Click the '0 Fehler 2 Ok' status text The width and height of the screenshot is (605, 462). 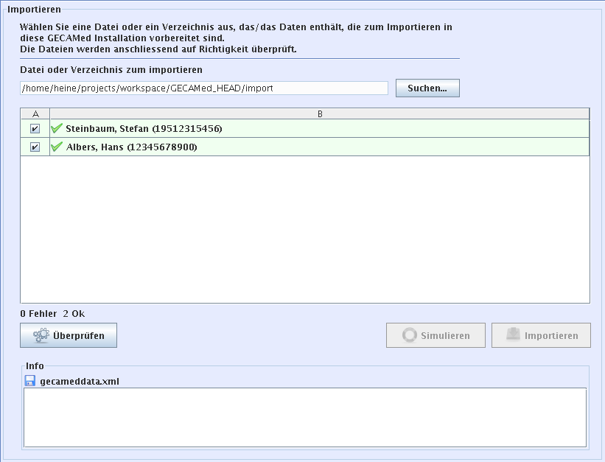click(x=52, y=313)
